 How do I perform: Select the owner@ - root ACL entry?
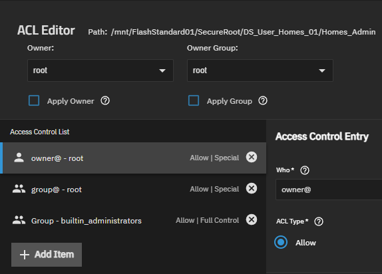pos(133,158)
